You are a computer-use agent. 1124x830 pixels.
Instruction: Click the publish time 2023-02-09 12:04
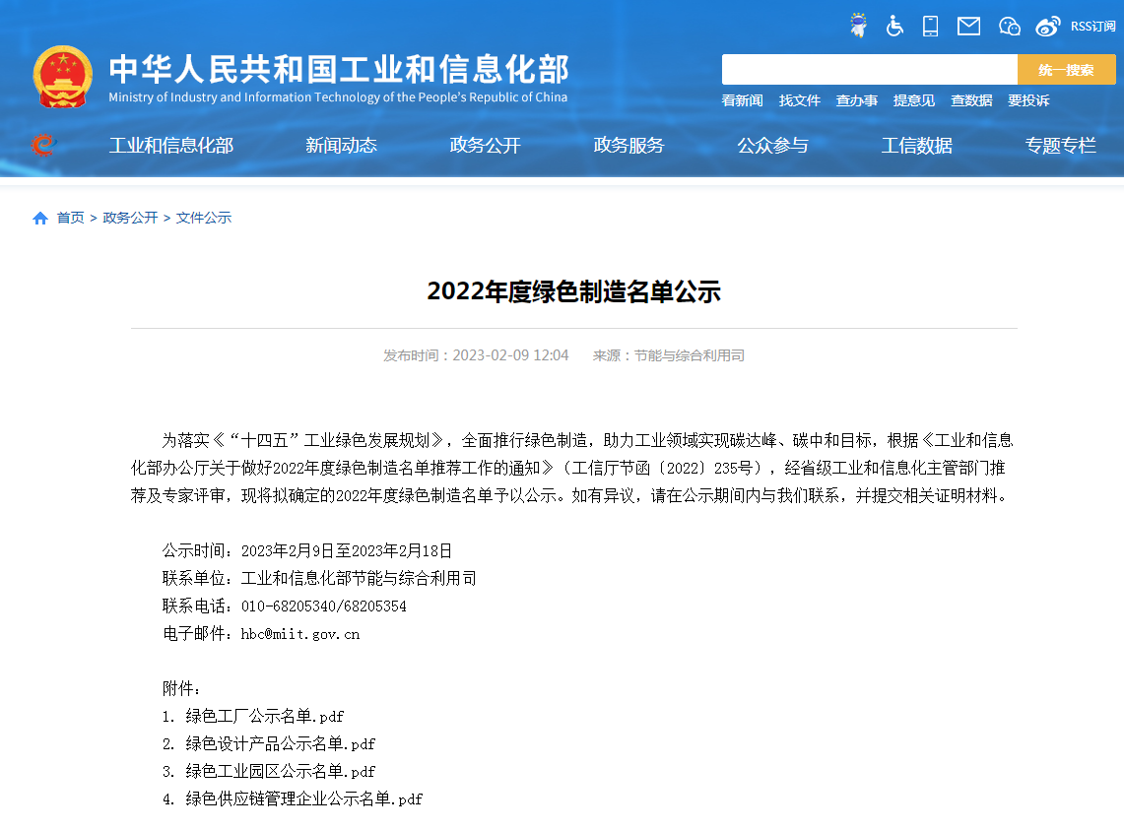510,355
